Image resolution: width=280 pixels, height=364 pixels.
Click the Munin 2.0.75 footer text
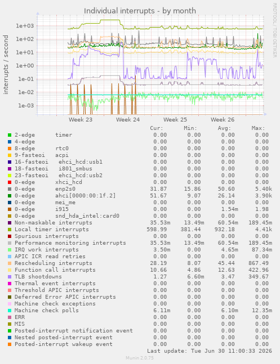click(140, 358)
